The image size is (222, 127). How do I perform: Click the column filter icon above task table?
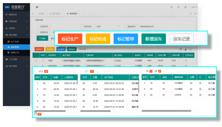pos(181,49)
